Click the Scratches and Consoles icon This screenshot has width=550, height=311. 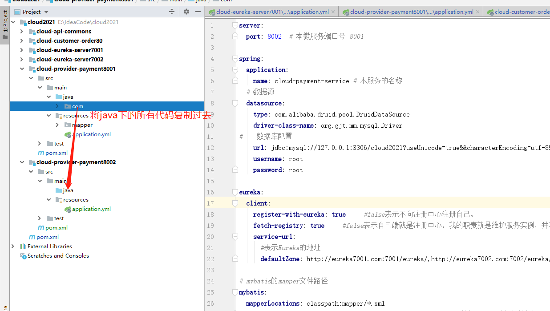click(23, 255)
